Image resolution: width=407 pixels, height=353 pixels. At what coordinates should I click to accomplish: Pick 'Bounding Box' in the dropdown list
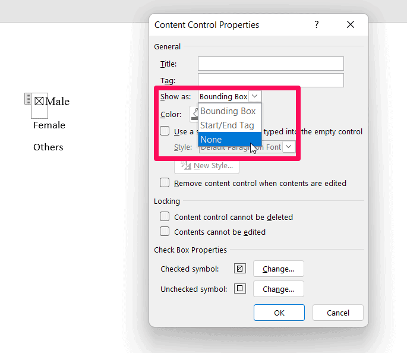[x=229, y=111]
